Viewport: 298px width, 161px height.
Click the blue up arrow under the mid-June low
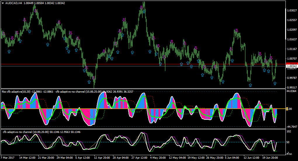(x=250, y=85)
